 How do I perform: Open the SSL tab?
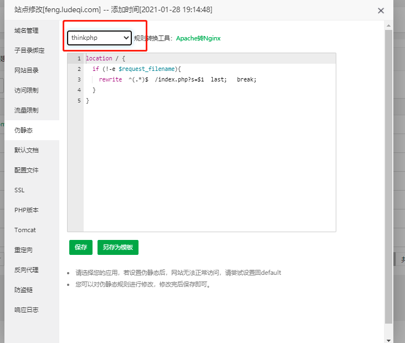19,190
